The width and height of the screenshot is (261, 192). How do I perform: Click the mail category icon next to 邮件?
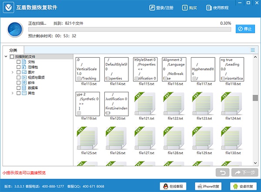24,83
